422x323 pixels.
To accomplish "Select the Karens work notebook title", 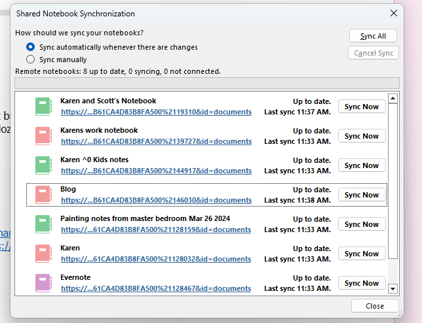I will click(x=99, y=131).
